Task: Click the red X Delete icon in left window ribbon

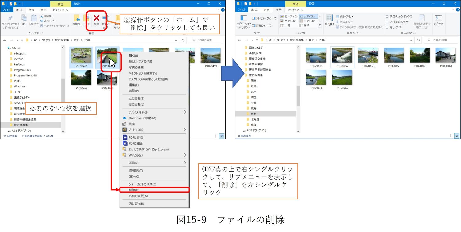Action: coord(97,18)
